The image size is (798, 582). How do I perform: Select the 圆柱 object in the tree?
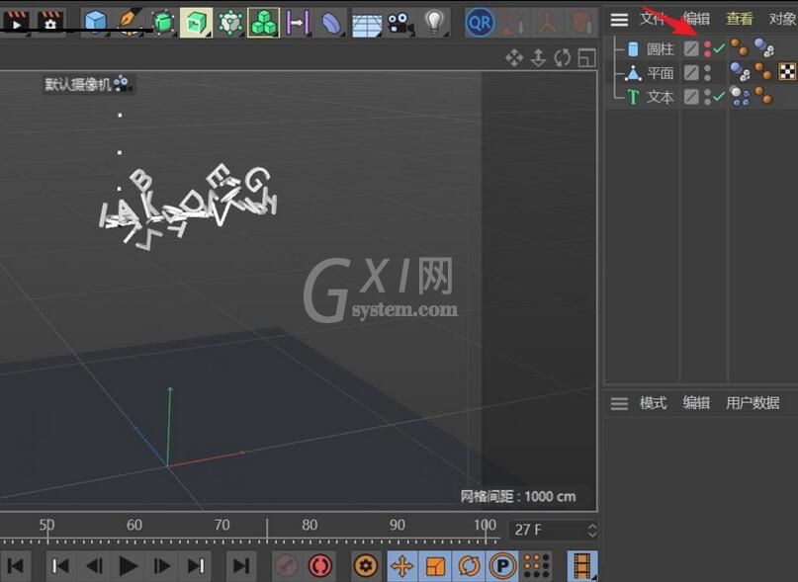[661, 48]
